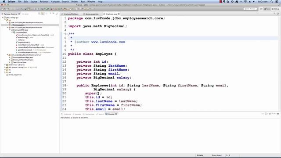Expand the EmployeeSearchApp.java node
The image size is (281, 158).
(x=10, y=57)
